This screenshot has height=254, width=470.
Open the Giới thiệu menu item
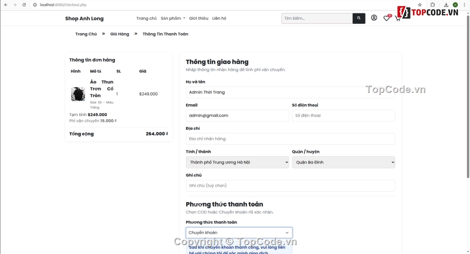click(198, 18)
